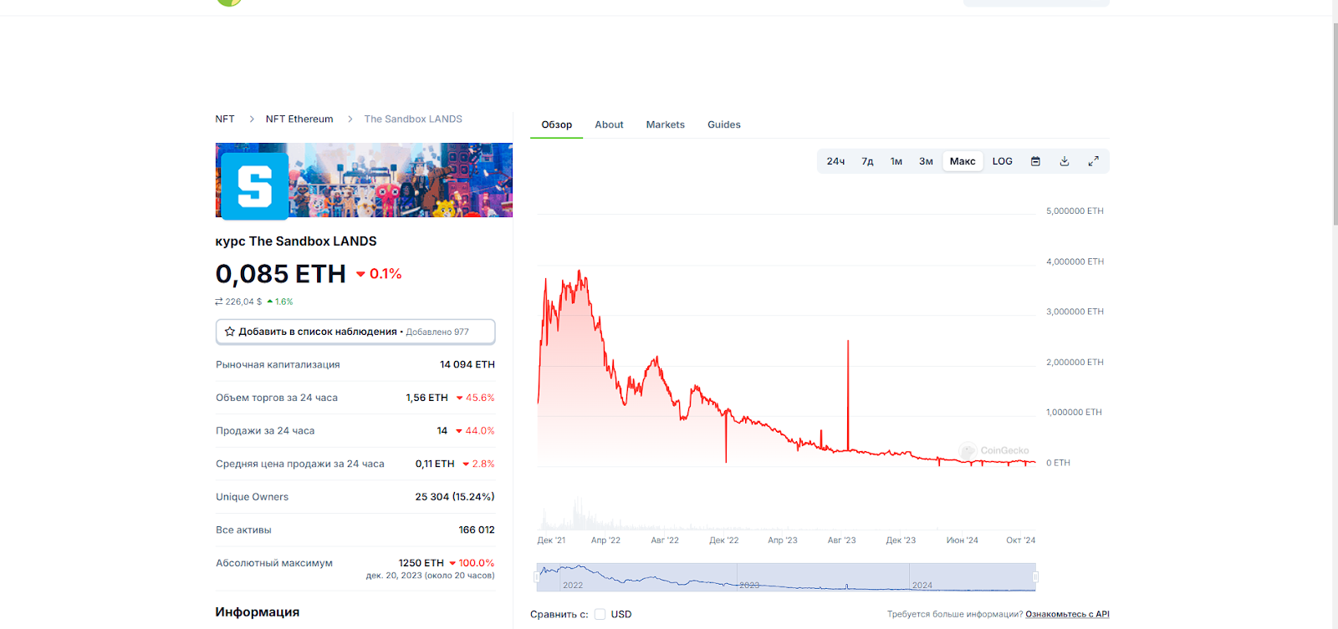Click the 1250 ETH all-time high value
The image size is (1338, 629).
[421, 563]
